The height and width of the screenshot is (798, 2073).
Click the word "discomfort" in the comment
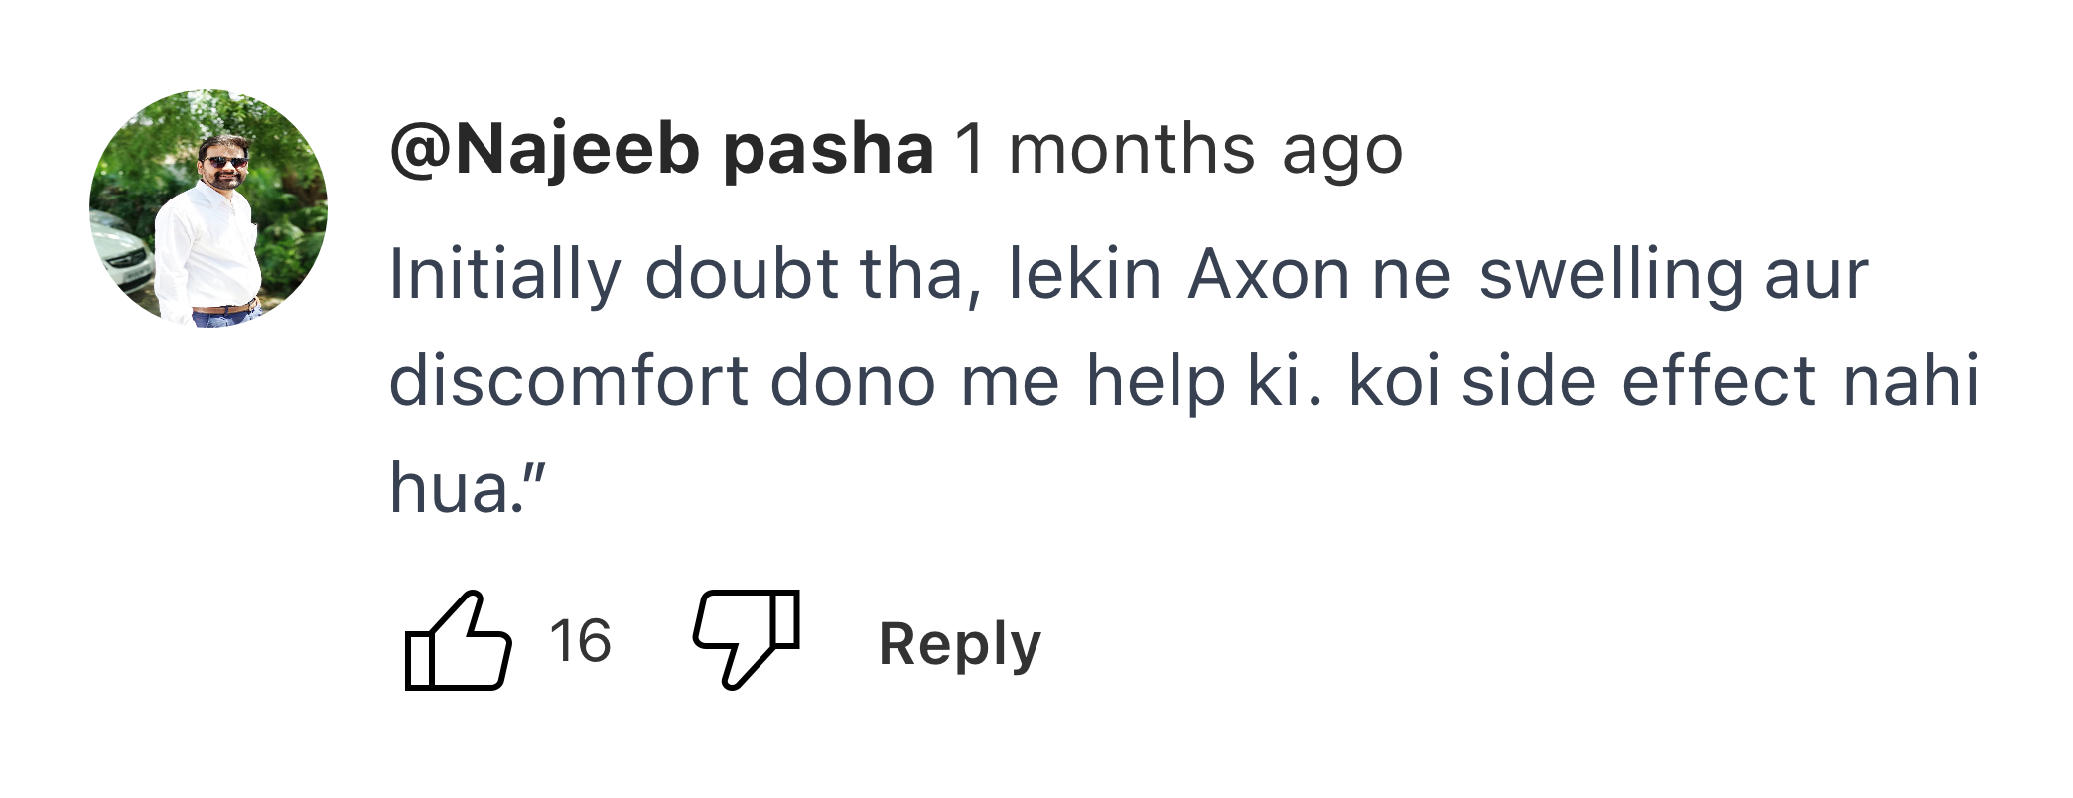point(568,382)
